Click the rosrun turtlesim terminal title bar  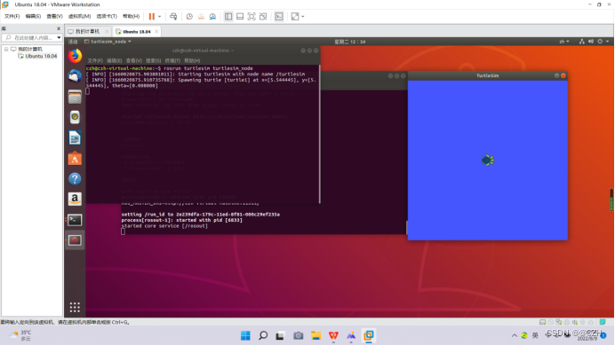tap(203, 51)
